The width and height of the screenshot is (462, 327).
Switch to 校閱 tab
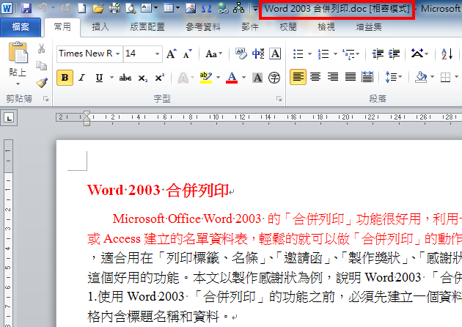click(288, 27)
